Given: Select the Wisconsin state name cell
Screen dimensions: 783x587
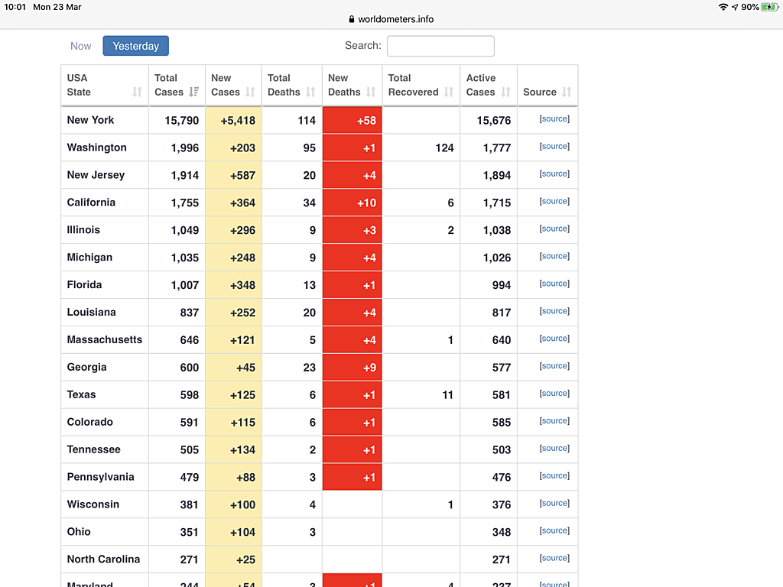Looking at the screenshot, I should pyautogui.click(x=105, y=504).
